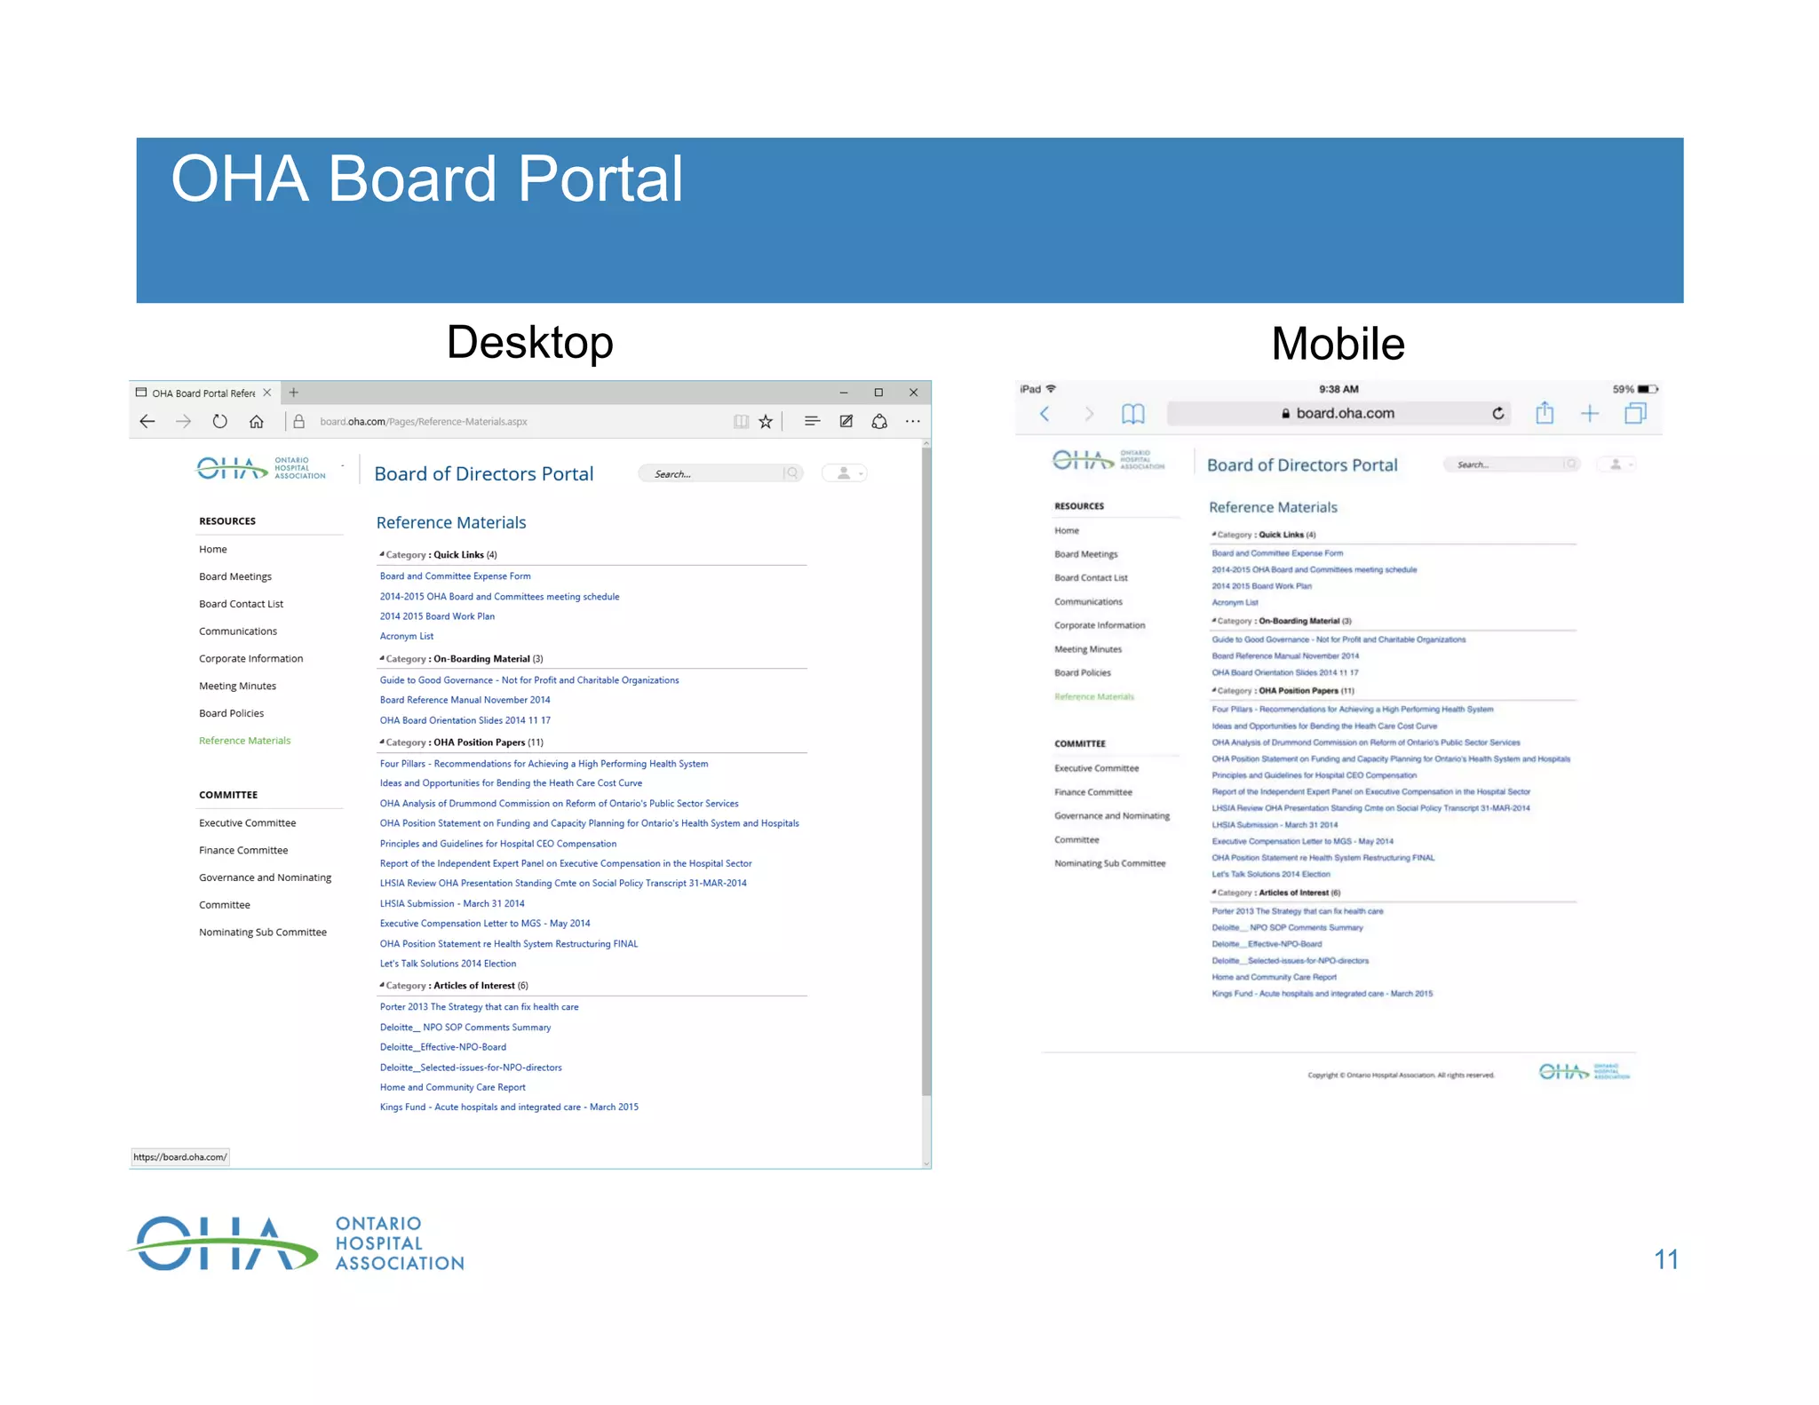Tap the OHA logo in mobile page footer
Screen dimensions: 1819x1405
1585,1072
